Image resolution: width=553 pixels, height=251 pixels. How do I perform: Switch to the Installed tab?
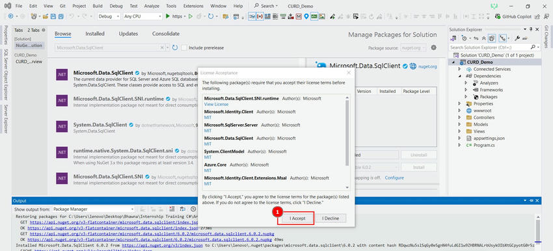95,34
